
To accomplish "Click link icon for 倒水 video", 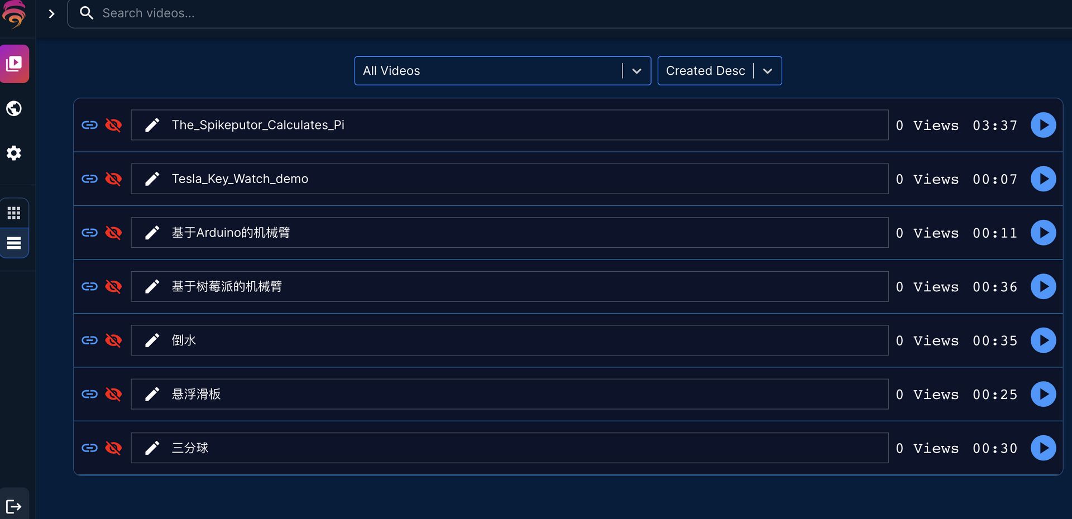I will coord(89,340).
